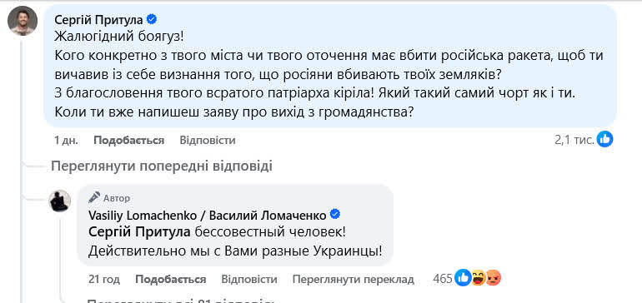The image size is (642, 303).
Task: Click the pen icon of the Автор label
Action: coord(94,198)
